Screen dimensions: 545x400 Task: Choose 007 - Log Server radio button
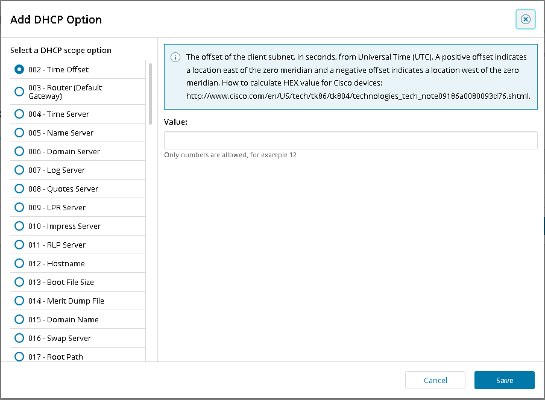(x=19, y=170)
